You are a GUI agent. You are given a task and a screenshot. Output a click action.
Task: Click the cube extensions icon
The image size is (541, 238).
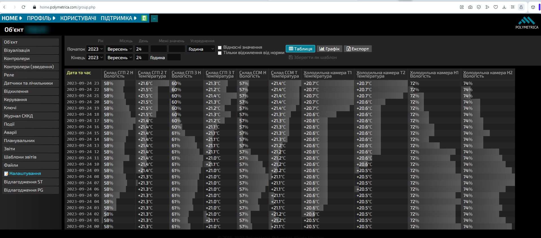533,7
